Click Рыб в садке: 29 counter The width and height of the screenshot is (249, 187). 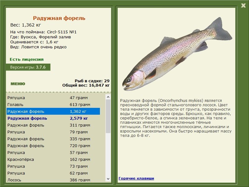(92, 81)
